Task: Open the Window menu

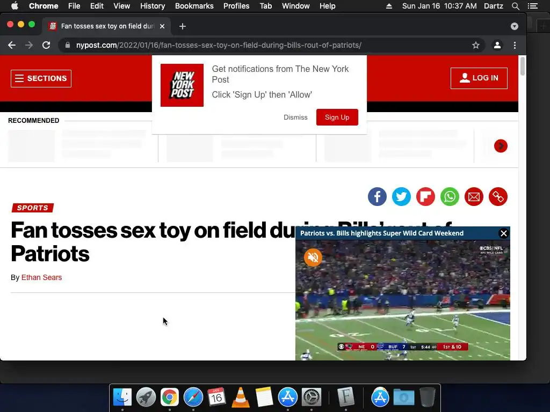Action: pyautogui.click(x=296, y=6)
